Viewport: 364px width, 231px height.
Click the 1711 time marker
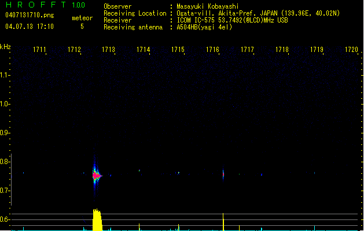click(x=40, y=50)
